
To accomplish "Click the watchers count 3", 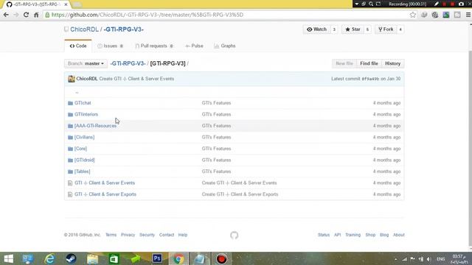I will (334, 29).
